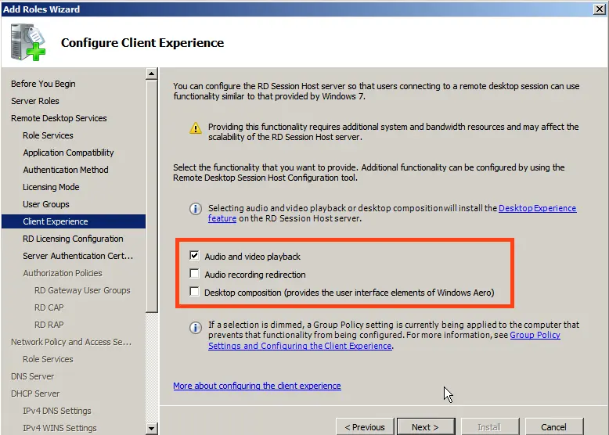The image size is (609, 435).
Task: Open More about configuring the client experience
Action: pos(257,386)
